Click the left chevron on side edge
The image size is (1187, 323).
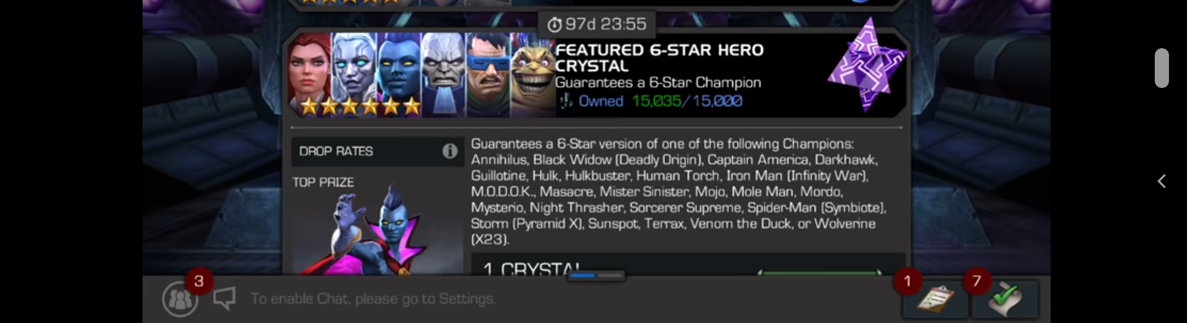click(x=1161, y=181)
